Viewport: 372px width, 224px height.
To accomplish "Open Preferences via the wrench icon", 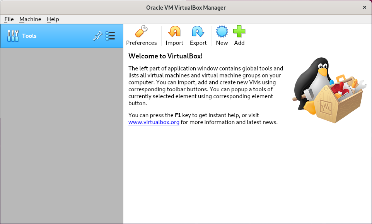I will tap(142, 31).
